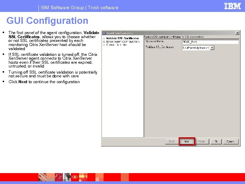245x184 pixels.
Task: Select Validate SSL Certificates in left tree
Action: (122, 38)
